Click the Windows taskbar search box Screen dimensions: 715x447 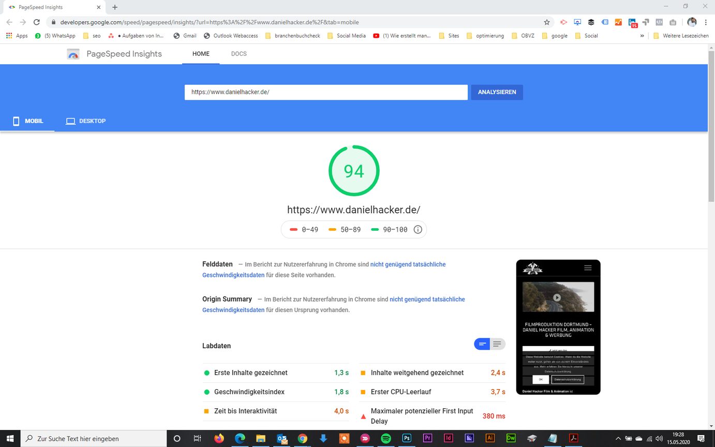pos(93,438)
